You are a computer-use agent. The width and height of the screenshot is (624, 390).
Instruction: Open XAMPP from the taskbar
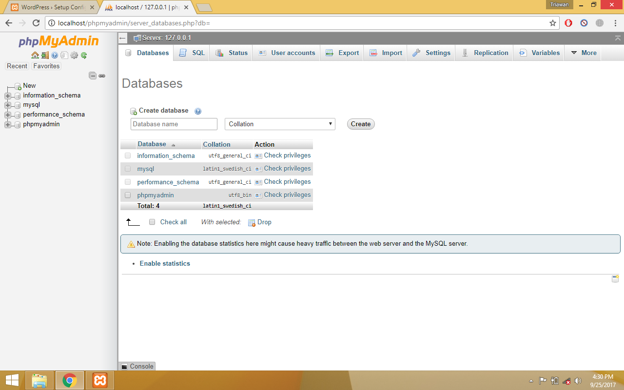click(100, 380)
